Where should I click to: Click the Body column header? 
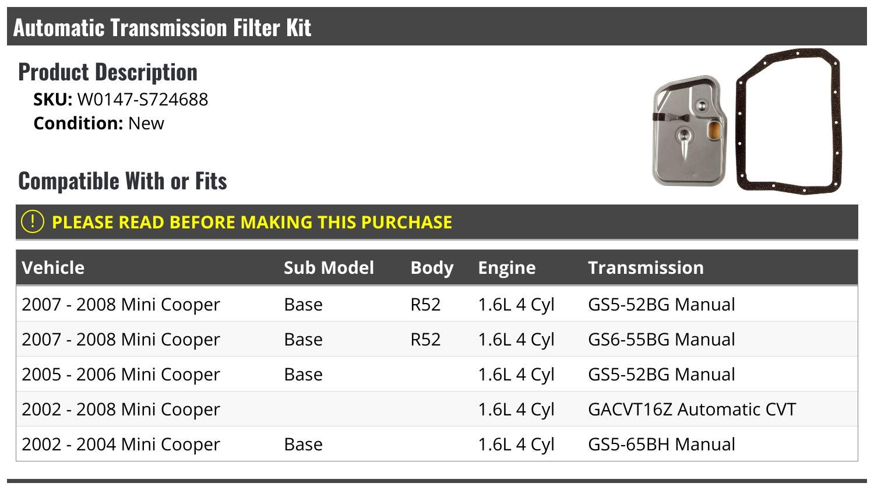point(432,268)
